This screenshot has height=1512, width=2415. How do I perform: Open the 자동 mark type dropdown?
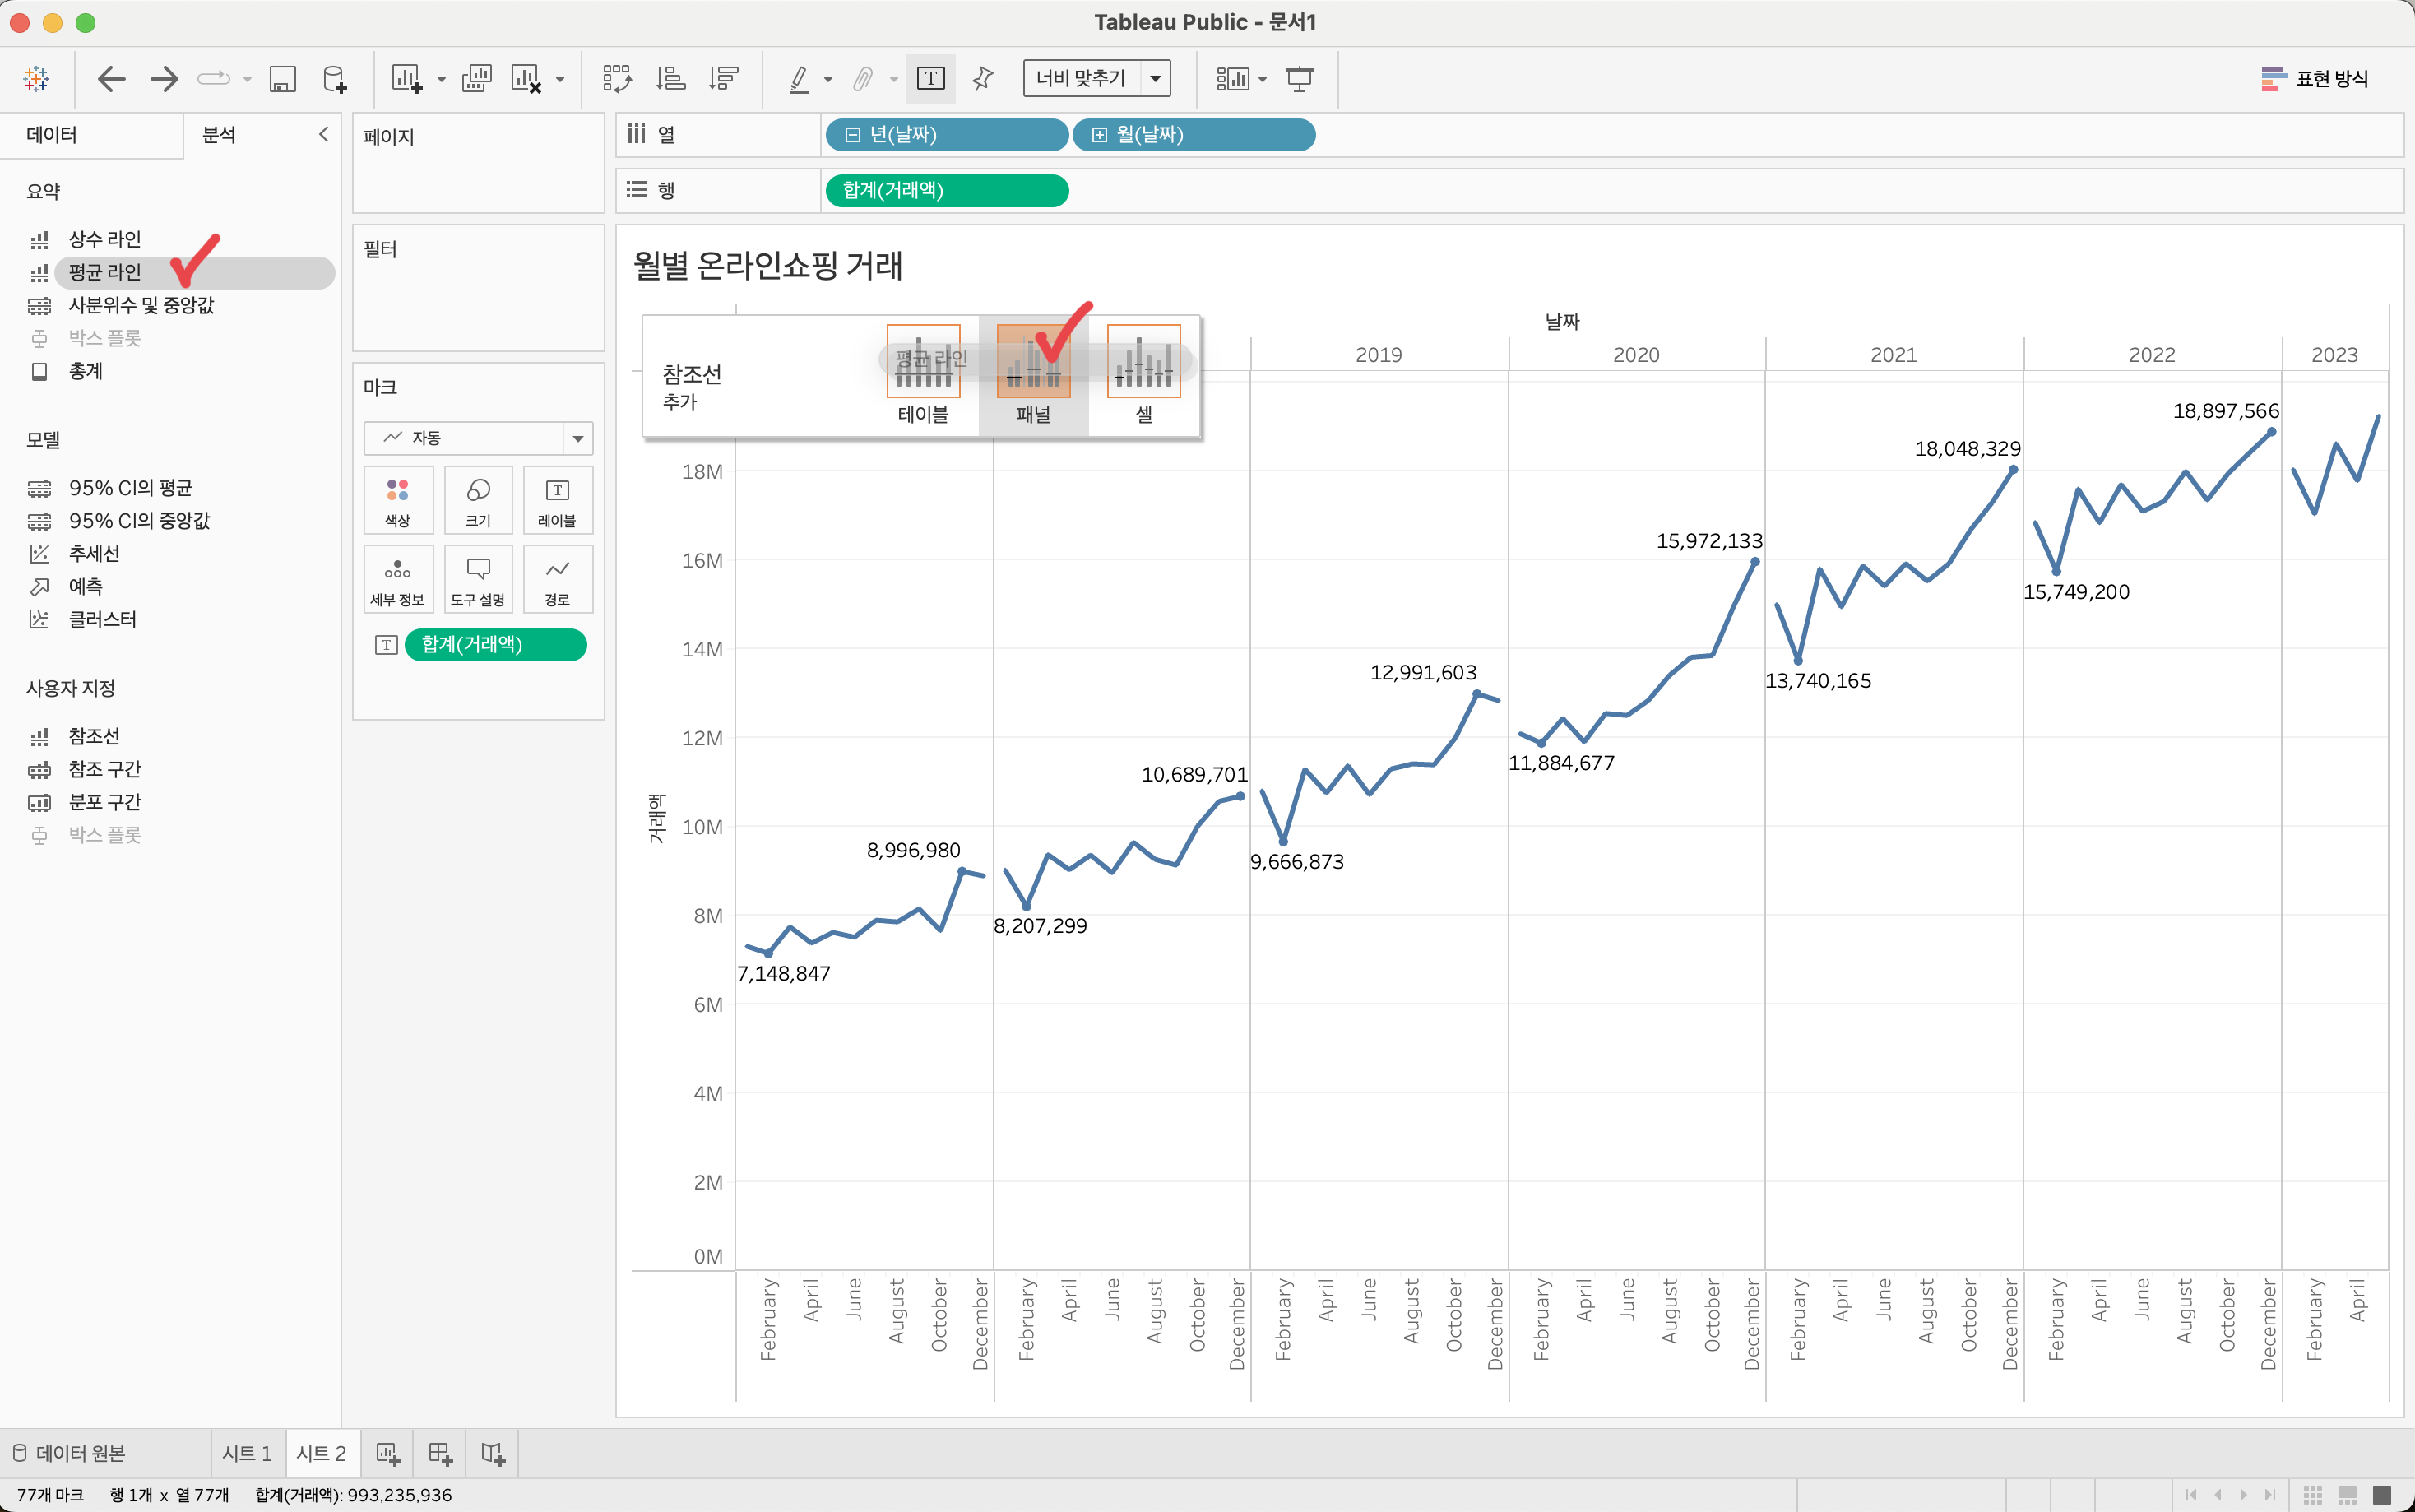coord(577,438)
